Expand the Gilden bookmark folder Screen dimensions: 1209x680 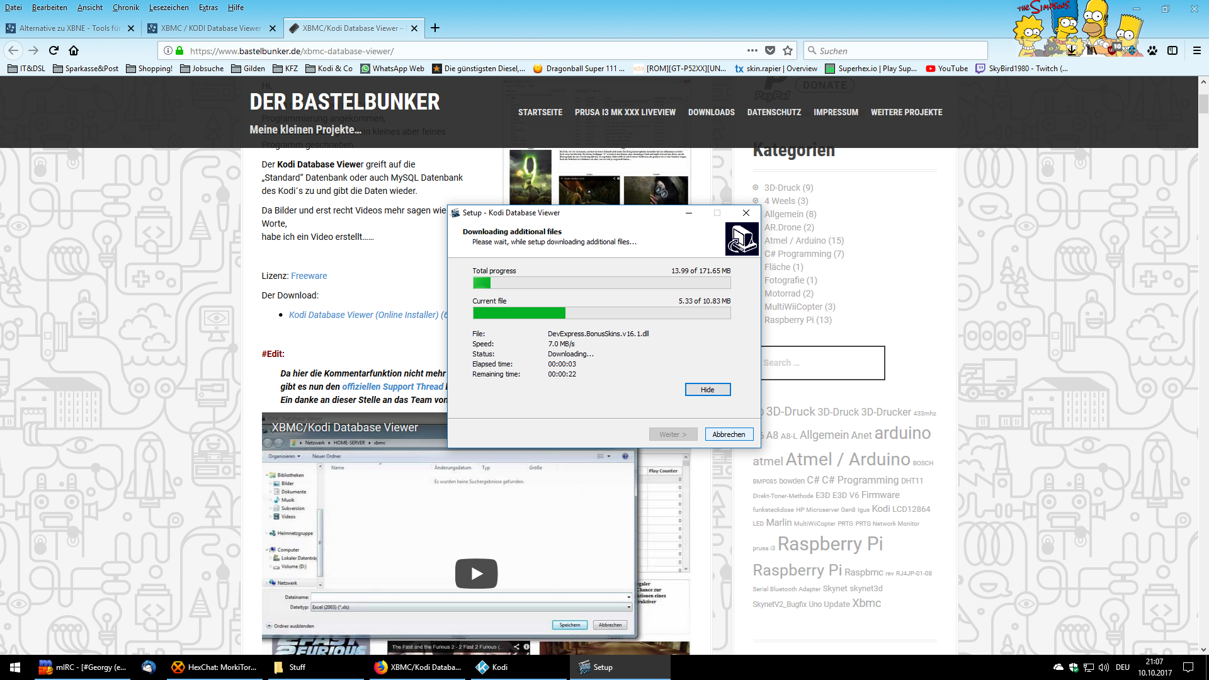click(248, 69)
